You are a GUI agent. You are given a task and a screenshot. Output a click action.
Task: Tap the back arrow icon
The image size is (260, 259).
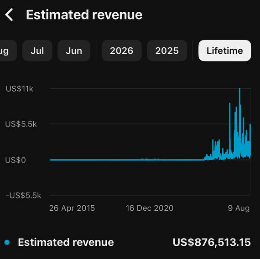(9, 15)
